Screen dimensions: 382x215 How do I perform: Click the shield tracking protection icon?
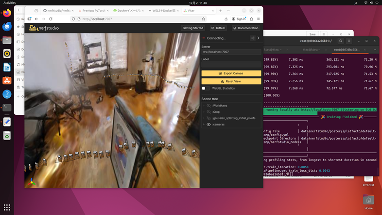73,19
